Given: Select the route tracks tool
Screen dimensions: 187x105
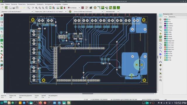Looking at the screenshot, I should (160, 30).
